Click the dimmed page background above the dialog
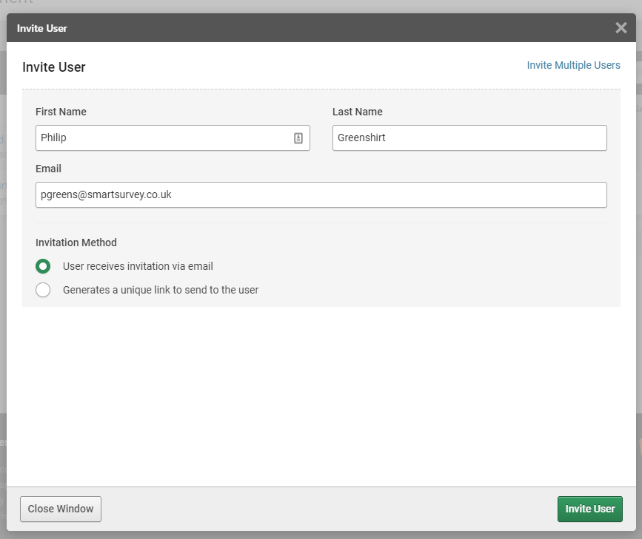 coord(296,5)
